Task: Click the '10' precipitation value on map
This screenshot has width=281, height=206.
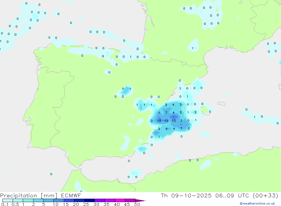Action: pos(174,121)
